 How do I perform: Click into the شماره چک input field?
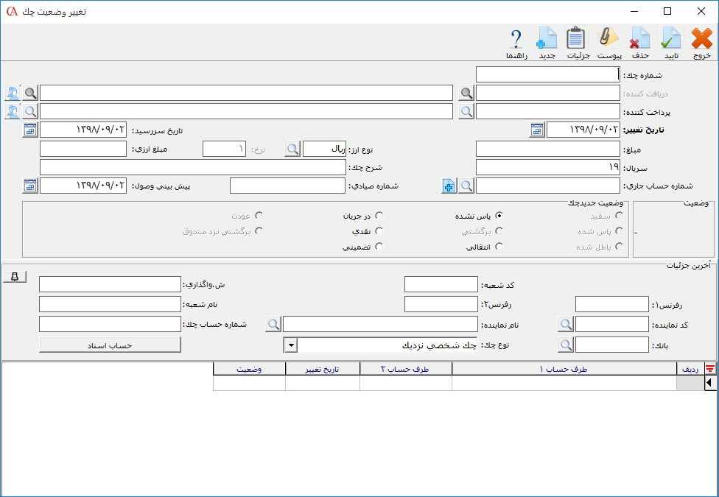[x=547, y=74]
